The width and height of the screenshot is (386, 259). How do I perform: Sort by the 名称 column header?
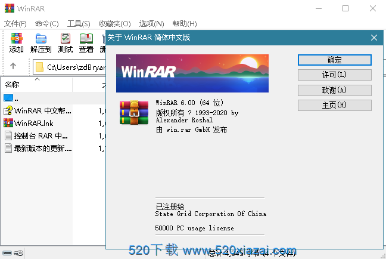[x=36, y=85]
